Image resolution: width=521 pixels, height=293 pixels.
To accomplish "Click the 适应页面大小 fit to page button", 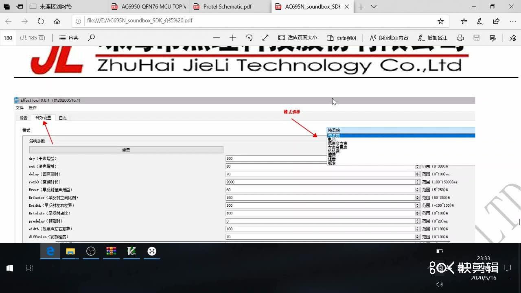I will click(298, 38).
